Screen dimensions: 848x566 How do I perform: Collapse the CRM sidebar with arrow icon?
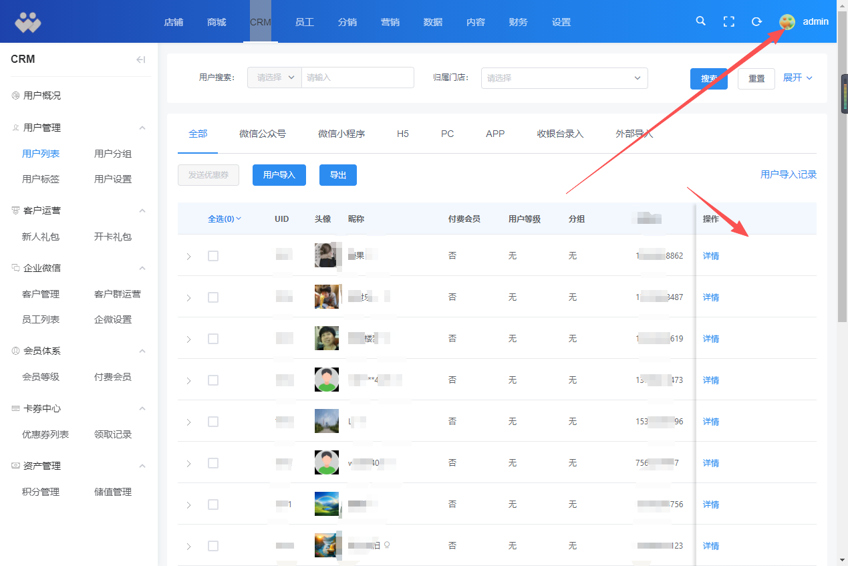click(x=140, y=59)
